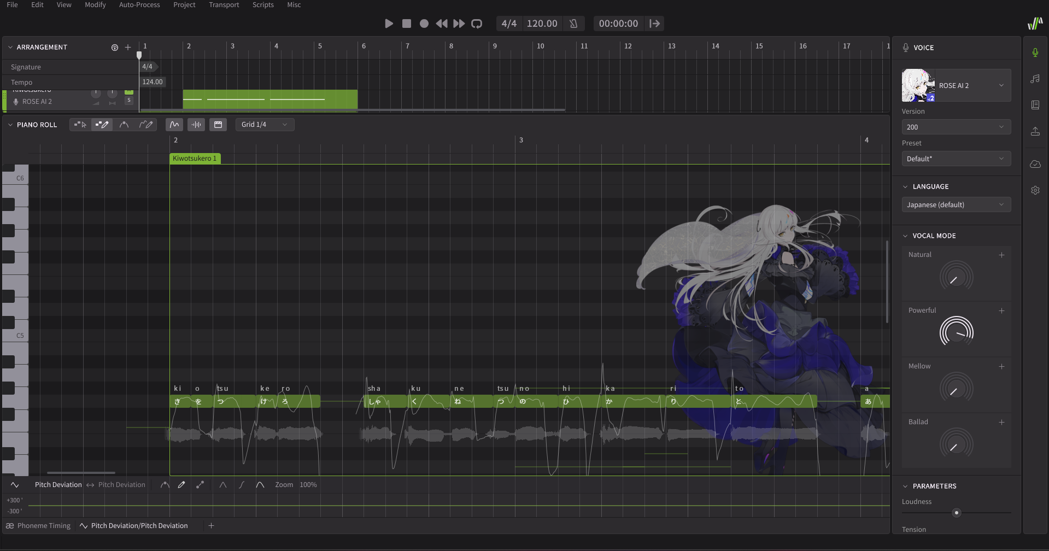1049x551 pixels.
Task: Select the note pointer tool in Piano Roll
Action: 80,125
